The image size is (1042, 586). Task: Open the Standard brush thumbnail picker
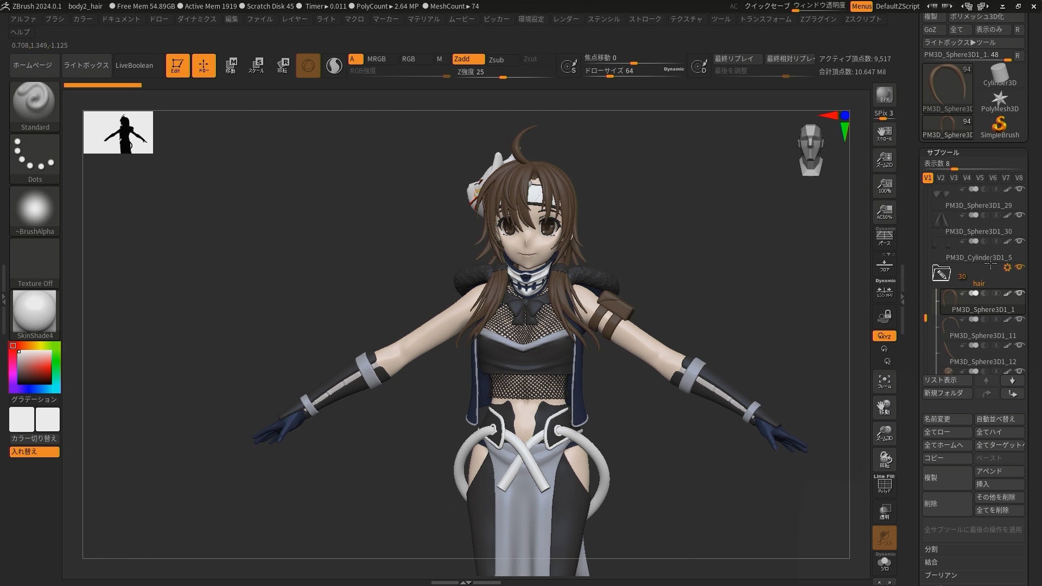[34, 102]
